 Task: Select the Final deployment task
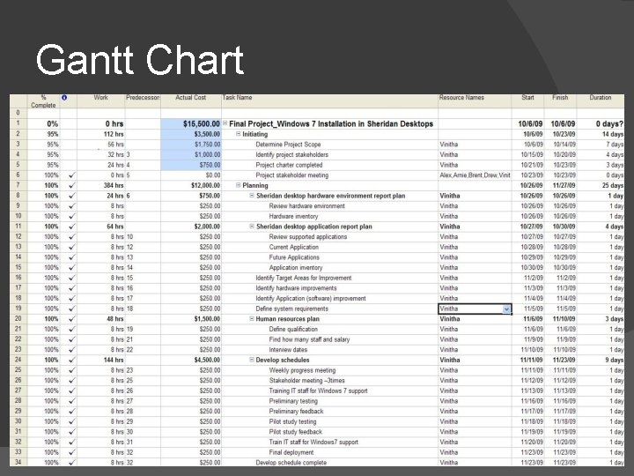tap(291, 452)
